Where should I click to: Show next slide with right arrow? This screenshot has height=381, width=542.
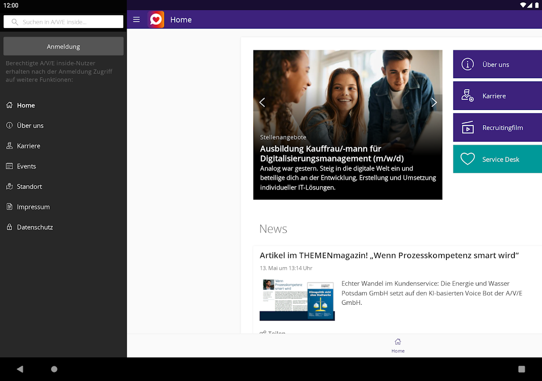click(x=434, y=102)
